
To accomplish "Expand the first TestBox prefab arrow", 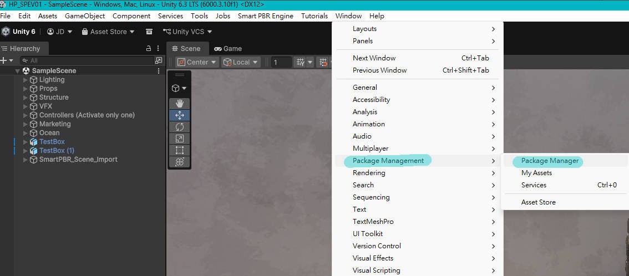I will (26, 142).
